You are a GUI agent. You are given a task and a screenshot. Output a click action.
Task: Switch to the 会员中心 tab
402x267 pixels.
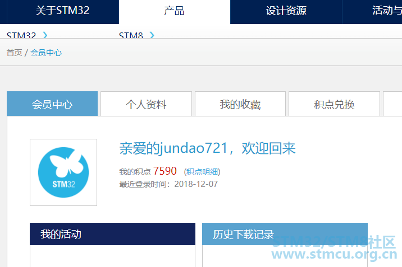[x=52, y=104]
